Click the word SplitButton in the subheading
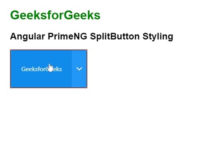 pos(115,37)
